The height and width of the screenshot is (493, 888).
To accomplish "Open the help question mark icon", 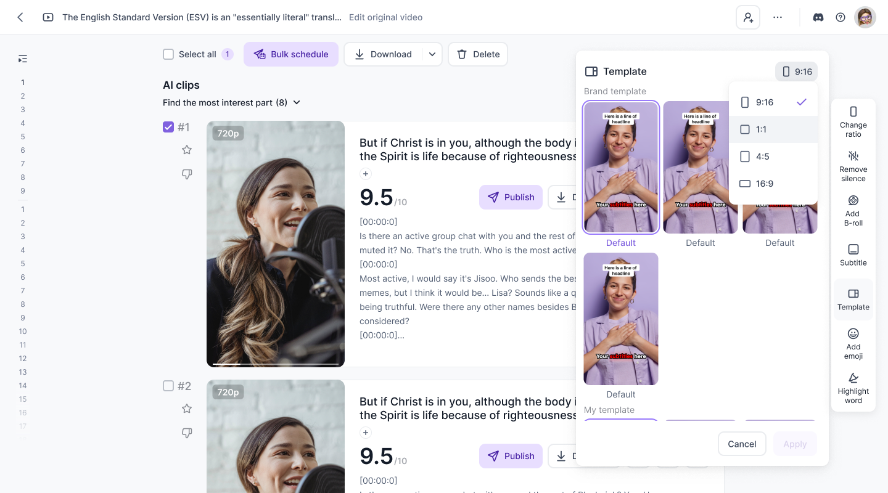I will [x=841, y=17].
